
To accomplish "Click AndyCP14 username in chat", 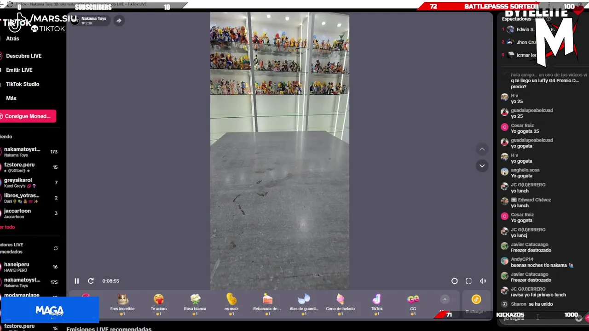I will (x=522, y=259).
